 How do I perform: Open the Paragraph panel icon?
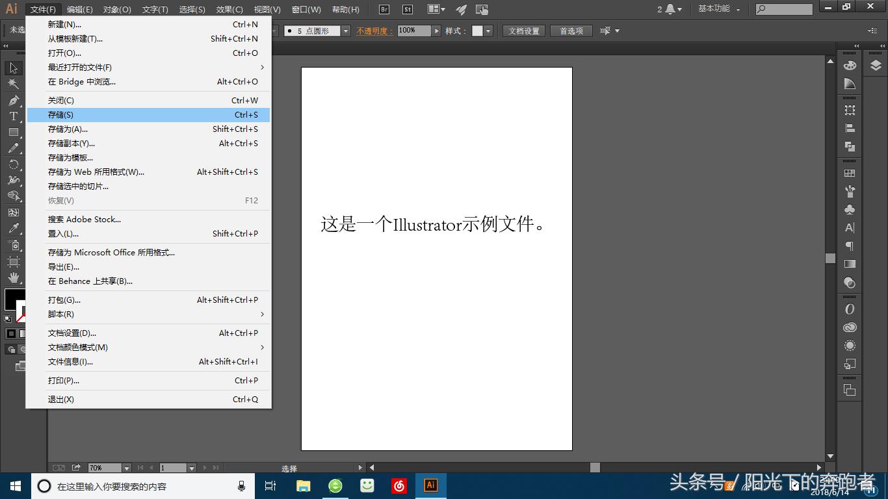tap(850, 246)
